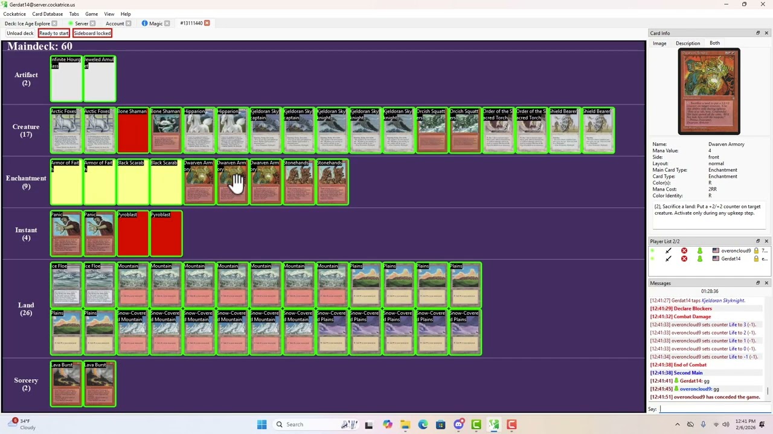Open the Windows Start menu
This screenshot has height=434, width=773.
click(x=261, y=424)
